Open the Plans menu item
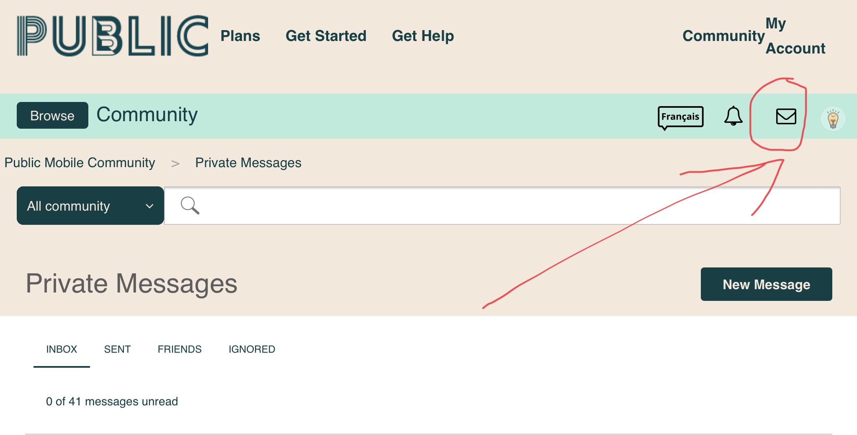Viewport: 857px width, 435px height. [x=240, y=36]
